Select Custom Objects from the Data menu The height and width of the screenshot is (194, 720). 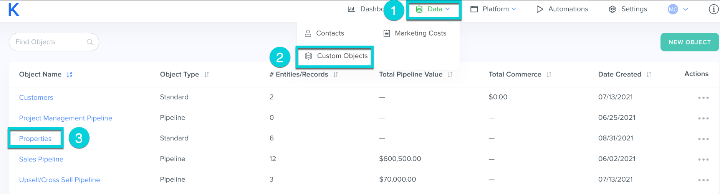tap(336, 56)
